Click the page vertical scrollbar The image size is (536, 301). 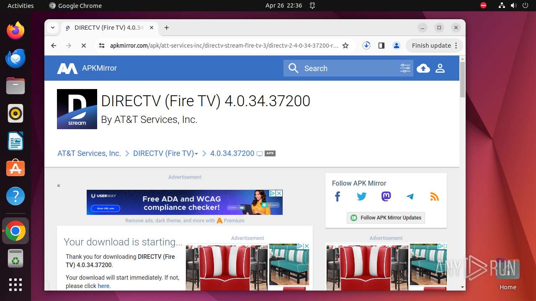click(462, 79)
